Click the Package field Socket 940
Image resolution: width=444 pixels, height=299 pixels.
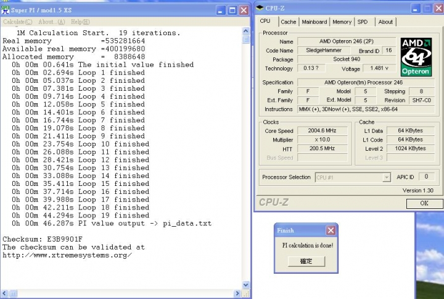point(347,59)
